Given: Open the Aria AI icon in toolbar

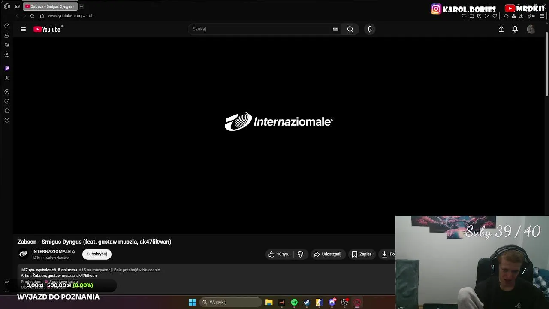Looking at the screenshot, I should click(x=531, y=16).
